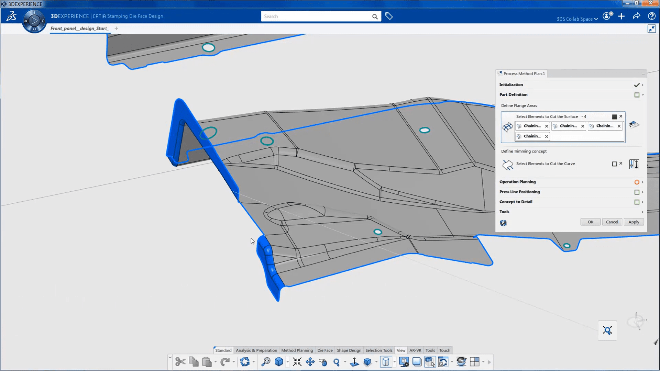
Task: Enable Concept to Detail section
Action: (636, 202)
